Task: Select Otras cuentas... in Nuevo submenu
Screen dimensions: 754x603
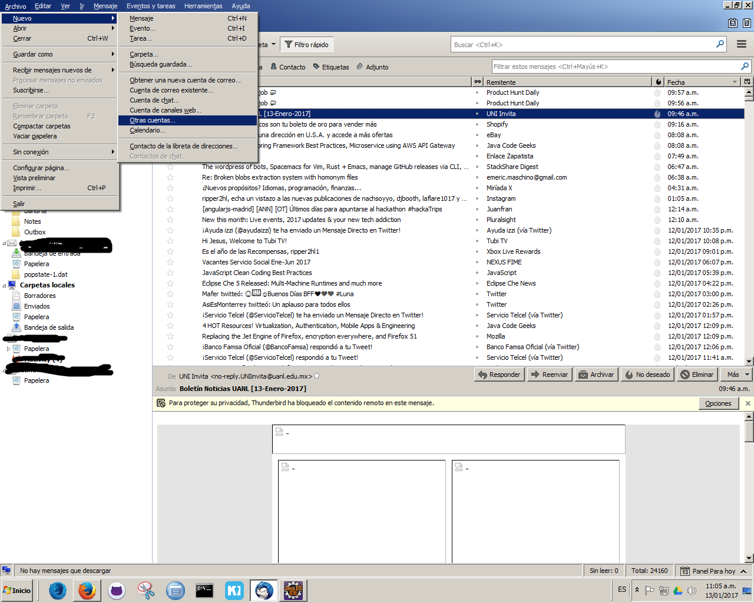Action: pyautogui.click(x=187, y=120)
